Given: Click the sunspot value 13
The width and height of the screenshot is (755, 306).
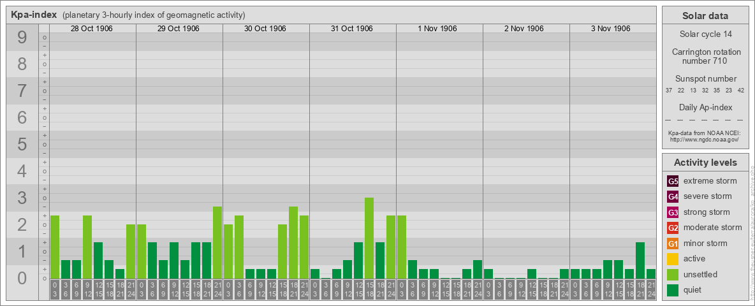Looking at the screenshot, I should (x=693, y=91).
